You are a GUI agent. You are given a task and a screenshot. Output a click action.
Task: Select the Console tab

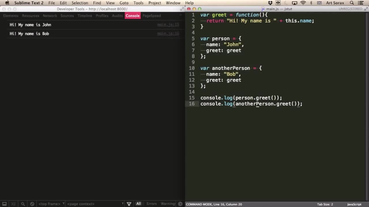tap(133, 16)
